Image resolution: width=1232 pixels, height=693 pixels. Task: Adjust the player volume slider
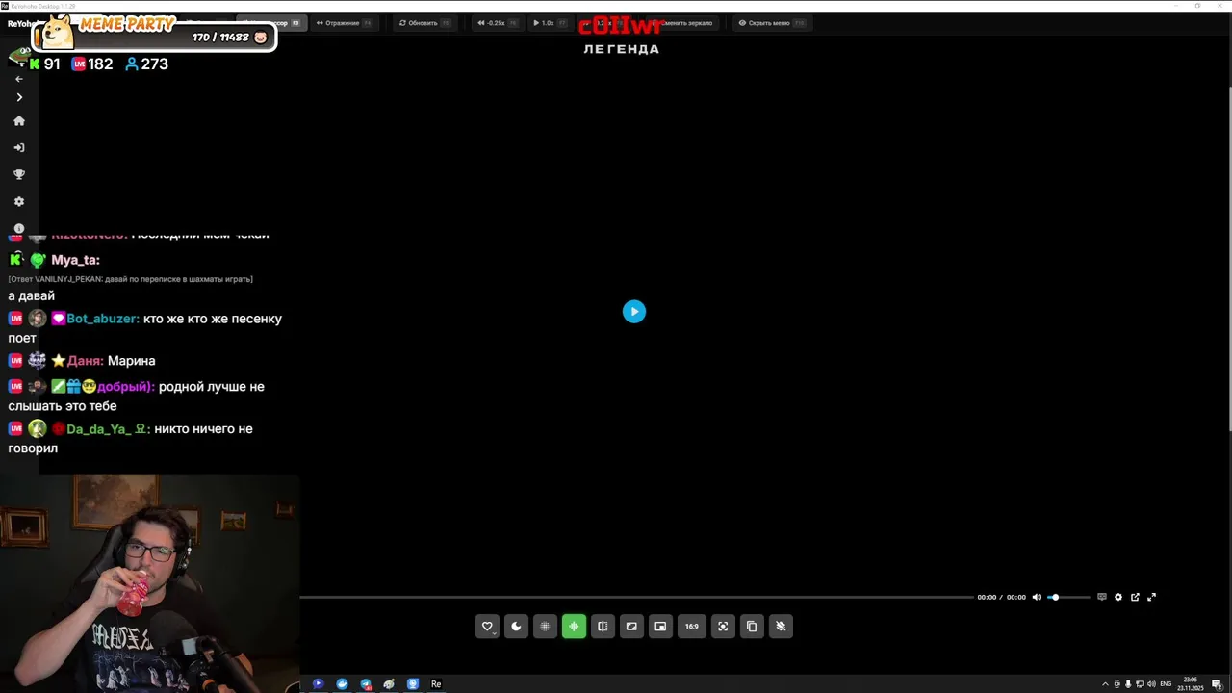[1069, 597]
